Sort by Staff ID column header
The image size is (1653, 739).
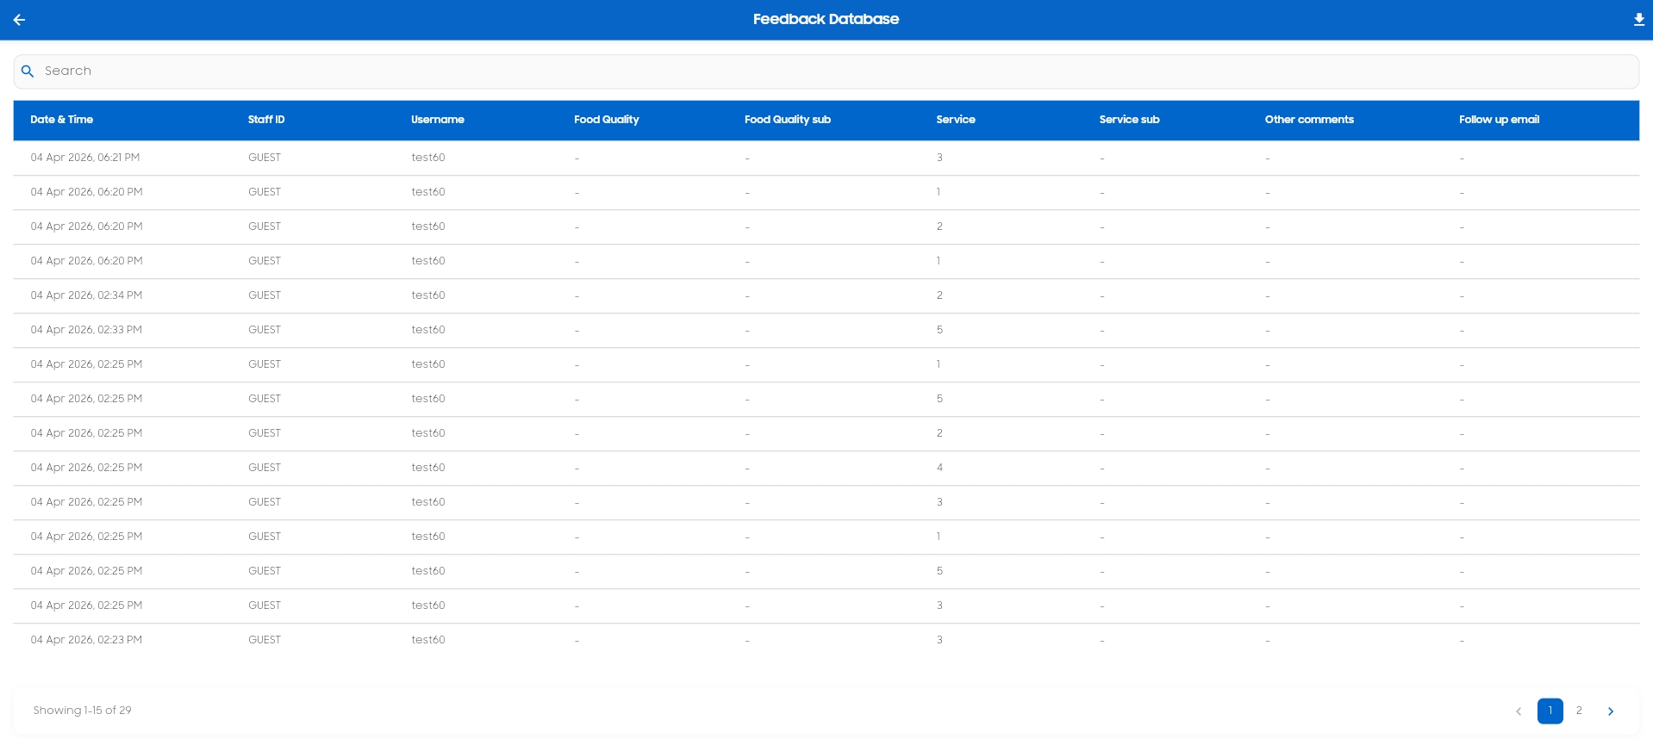pos(266,120)
